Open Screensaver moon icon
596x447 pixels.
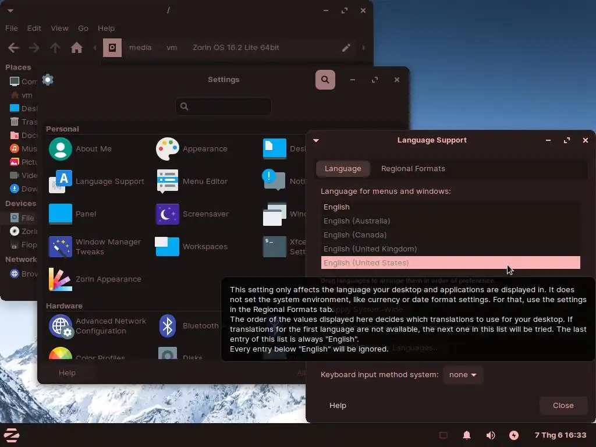(167, 214)
